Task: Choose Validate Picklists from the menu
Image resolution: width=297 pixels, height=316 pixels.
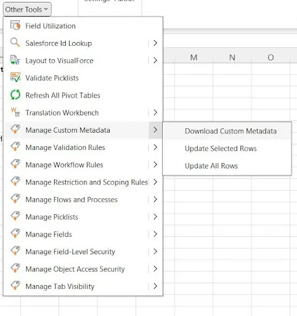Action: click(83, 78)
